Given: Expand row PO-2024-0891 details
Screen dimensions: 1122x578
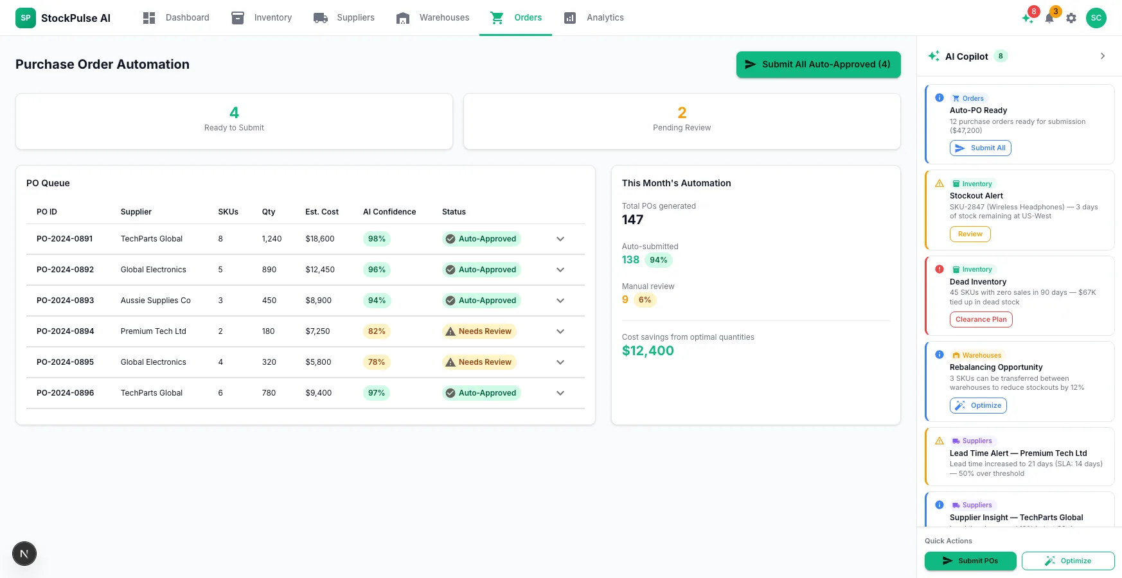Looking at the screenshot, I should [560, 239].
